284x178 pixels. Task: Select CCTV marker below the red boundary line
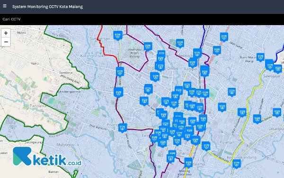tap(120, 72)
